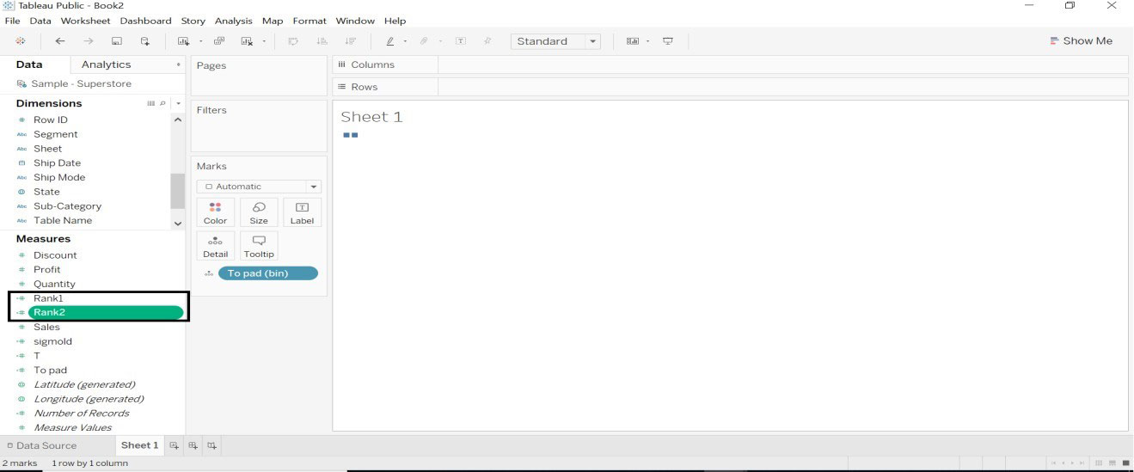Select the Sheet 1 tab
Image resolution: width=1134 pixels, height=472 pixels.
pos(139,445)
